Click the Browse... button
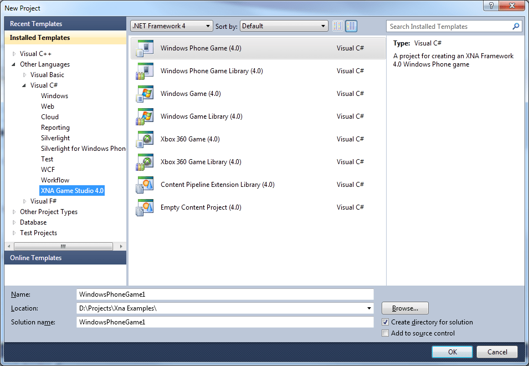 click(x=405, y=308)
